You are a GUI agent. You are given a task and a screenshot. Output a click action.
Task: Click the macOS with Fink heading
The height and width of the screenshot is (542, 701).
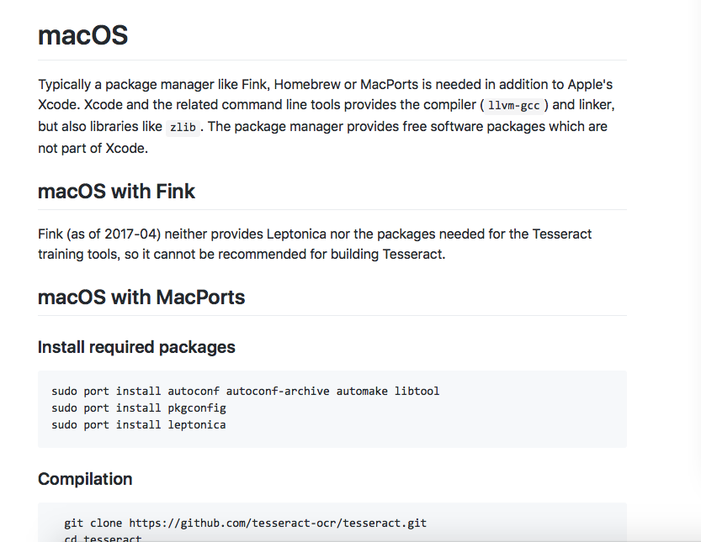[116, 192]
